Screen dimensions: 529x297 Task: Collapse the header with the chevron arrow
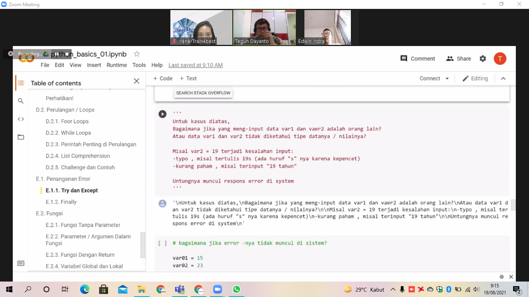[x=503, y=79]
